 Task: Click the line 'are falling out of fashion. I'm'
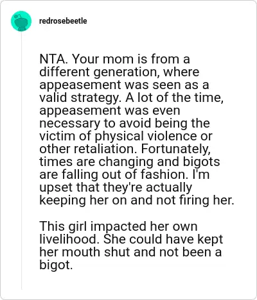pos(124,174)
